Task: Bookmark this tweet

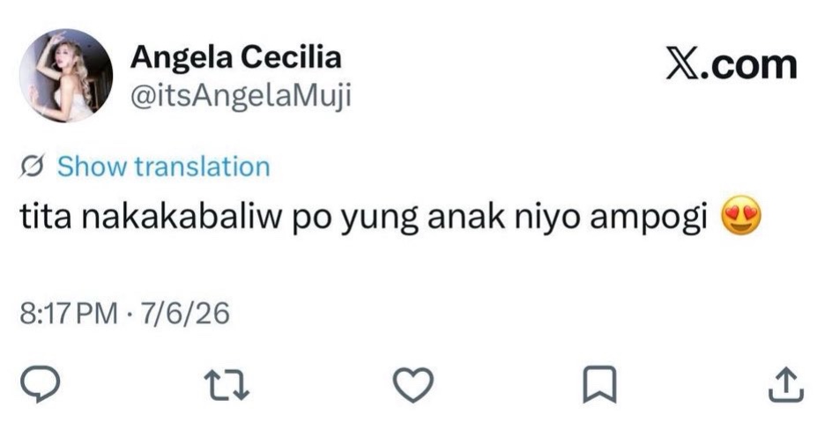Action: tap(599, 384)
